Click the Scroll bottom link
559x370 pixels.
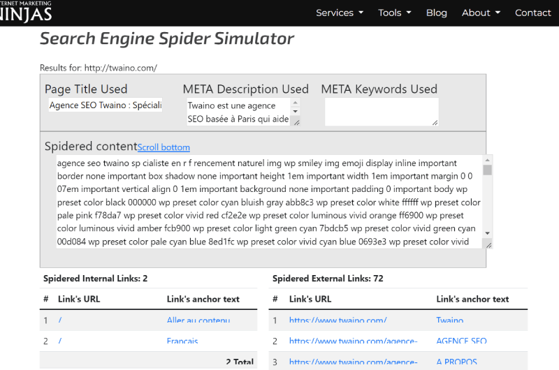164,147
